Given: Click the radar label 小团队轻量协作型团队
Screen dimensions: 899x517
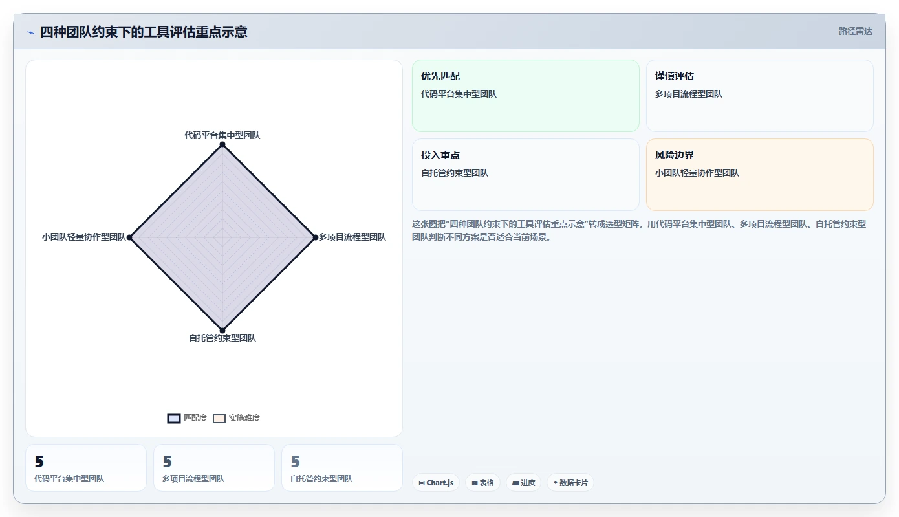Looking at the screenshot, I should tap(84, 237).
